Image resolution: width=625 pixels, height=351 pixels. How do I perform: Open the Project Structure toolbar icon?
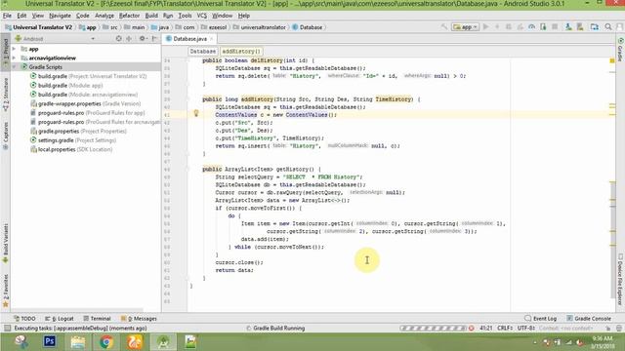595,27
